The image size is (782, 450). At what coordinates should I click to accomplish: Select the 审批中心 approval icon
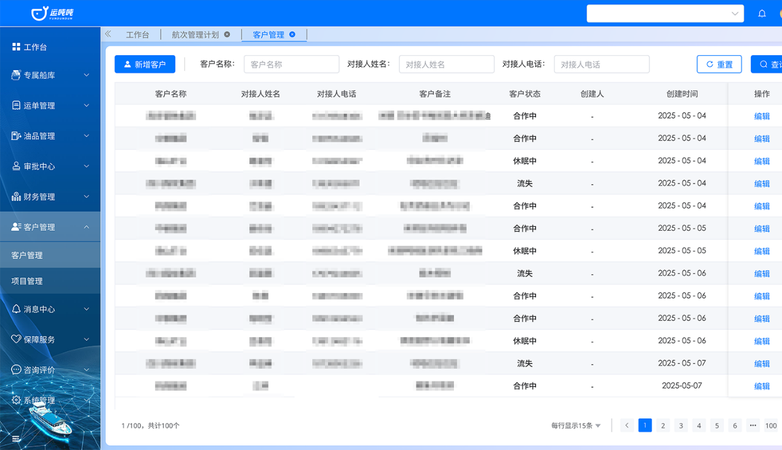click(17, 166)
